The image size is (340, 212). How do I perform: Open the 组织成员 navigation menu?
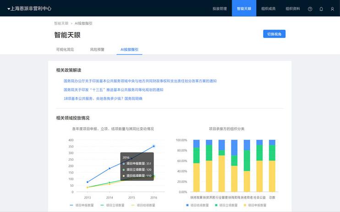pos(268,9)
